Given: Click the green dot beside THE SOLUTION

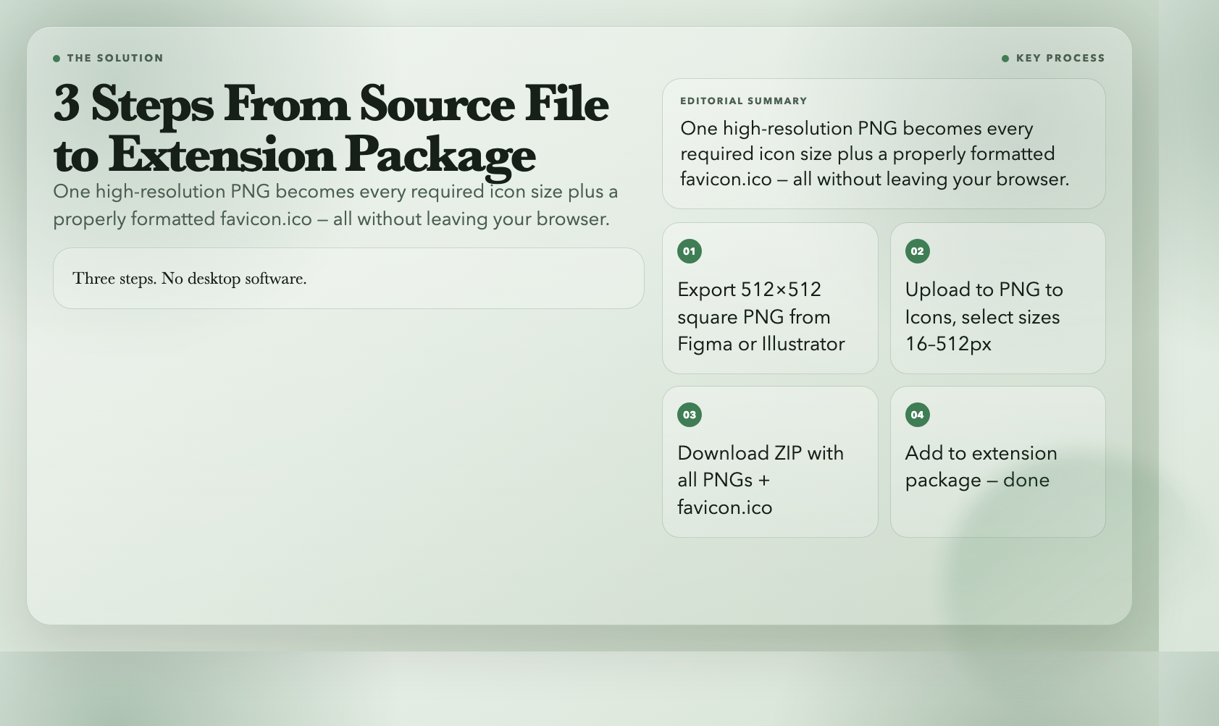Looking at the screenshot, I should (56, 59).
